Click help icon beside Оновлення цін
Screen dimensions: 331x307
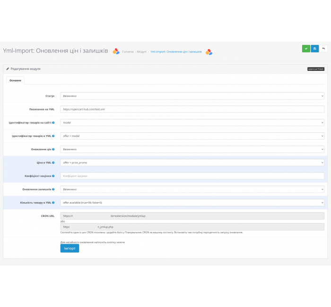(x=53, y=149)
